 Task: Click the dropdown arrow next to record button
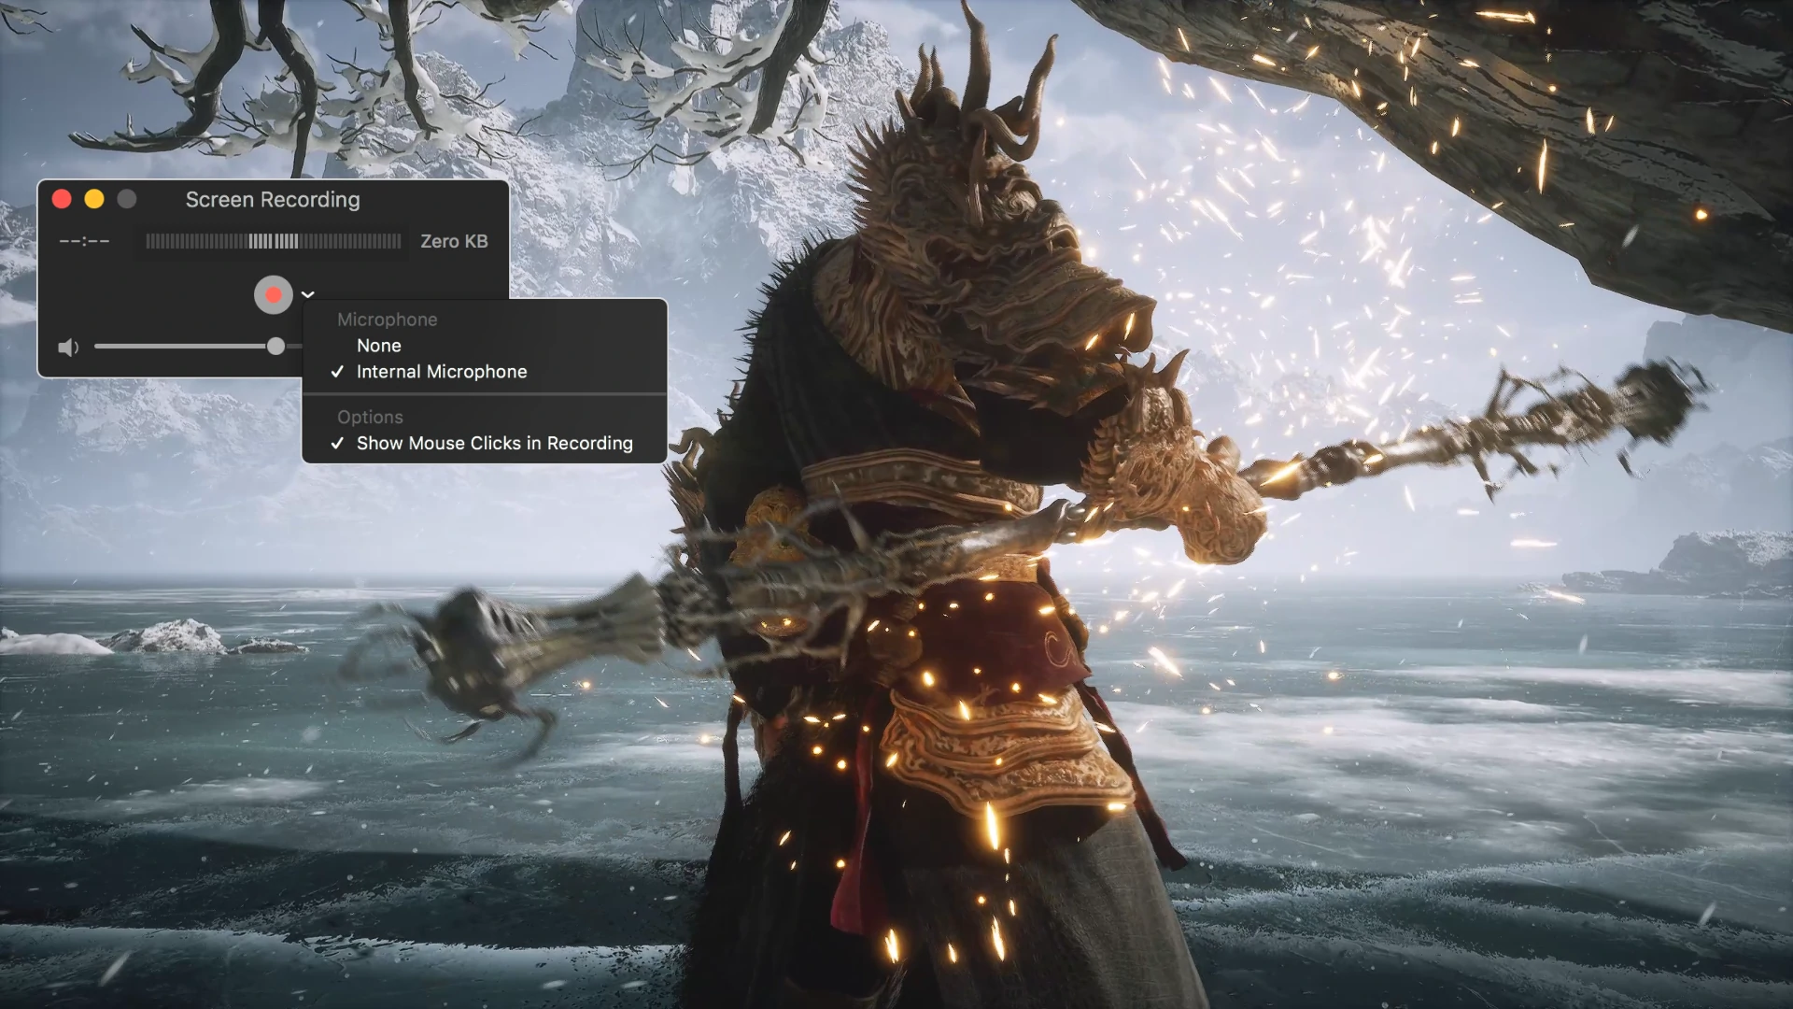click(x=308, y=293)
